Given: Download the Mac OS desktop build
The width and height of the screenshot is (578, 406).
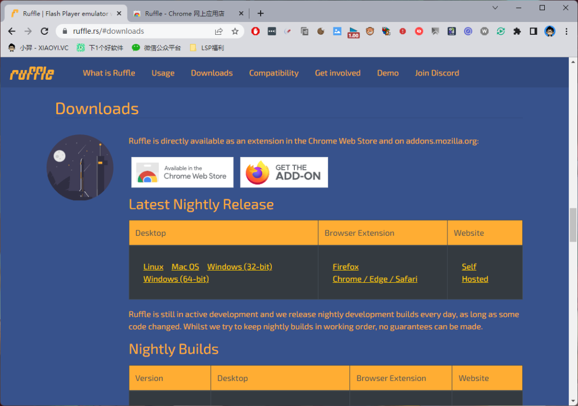Looking at the screenshot, I should 185,267.
